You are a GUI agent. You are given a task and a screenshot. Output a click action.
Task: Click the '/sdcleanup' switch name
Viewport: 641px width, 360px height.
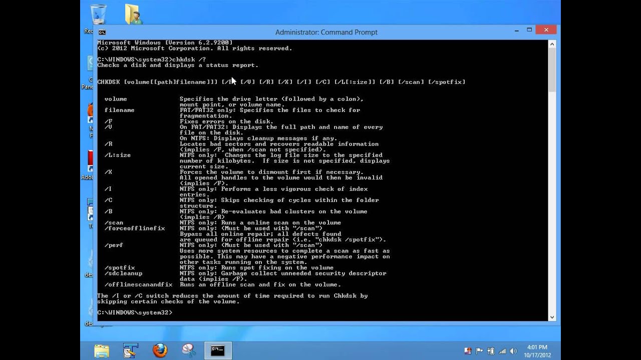pyautogui.click(x=123, y=273)
